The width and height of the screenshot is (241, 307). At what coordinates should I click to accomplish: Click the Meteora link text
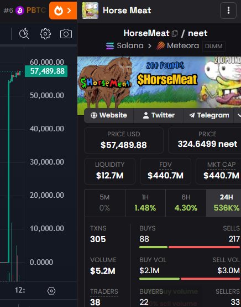pyautogui.click(x=183, y=46)
